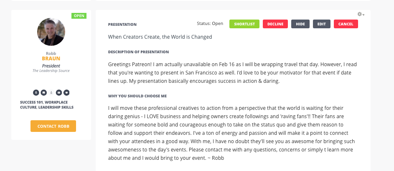Click the faded podium icon
Image resolution: width=394 pixels, height=171 pixels.
coord(51,92)
